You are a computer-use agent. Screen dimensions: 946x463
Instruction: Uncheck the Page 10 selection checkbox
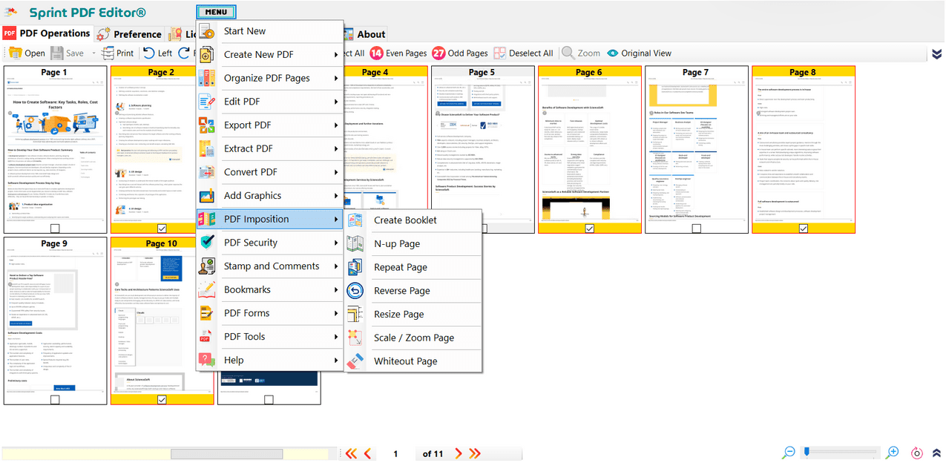click(x=162, y=400)
